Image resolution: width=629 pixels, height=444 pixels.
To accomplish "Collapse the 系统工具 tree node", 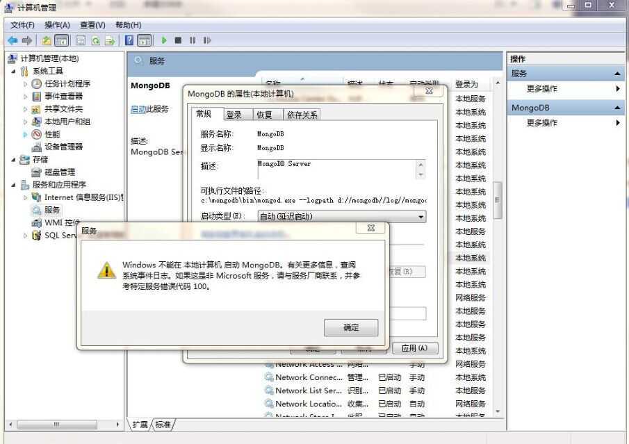I will coord(13,71).
